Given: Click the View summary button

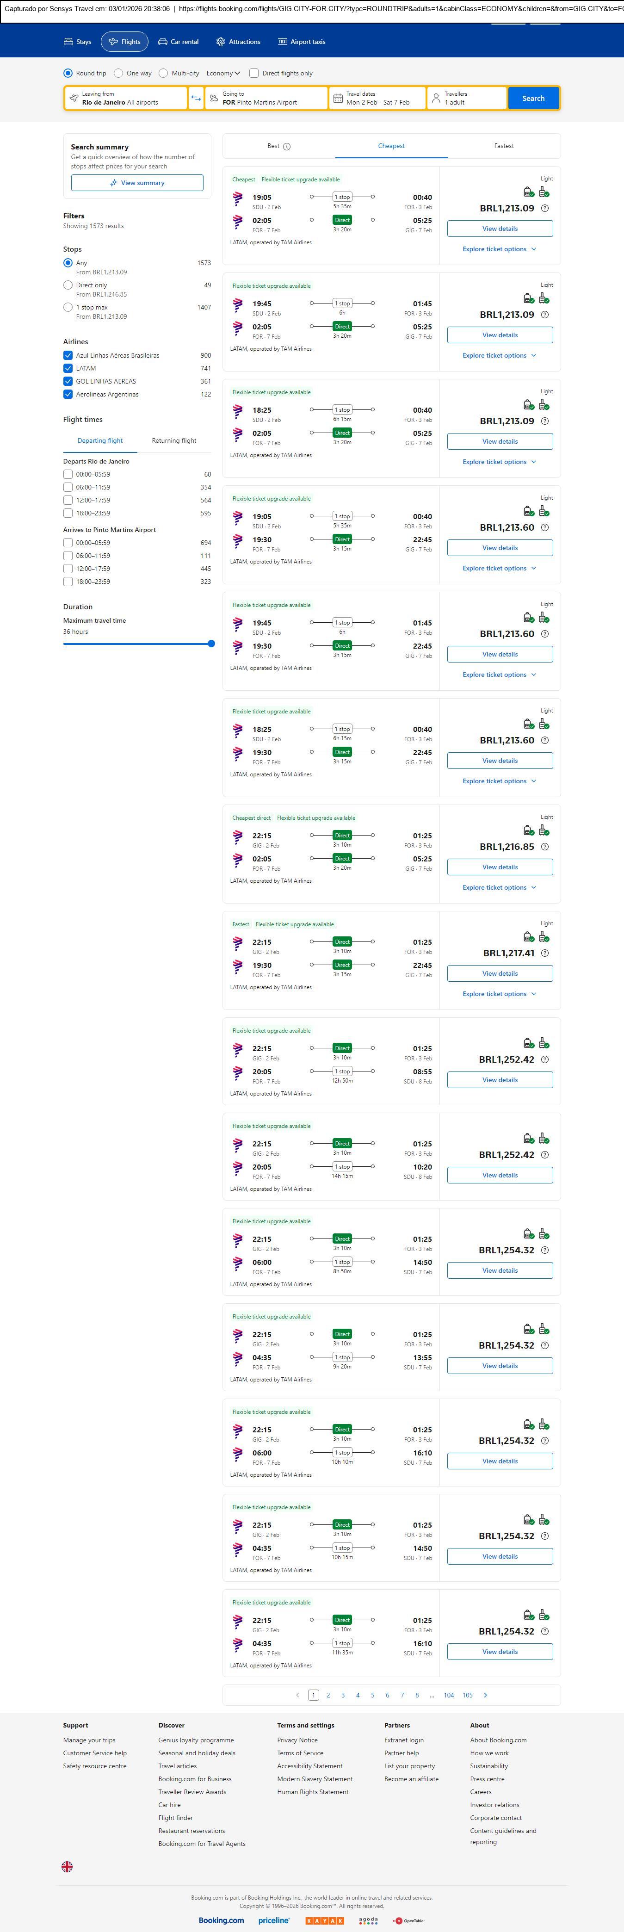Looking at the screenshot, I should (x=137, y=183).
